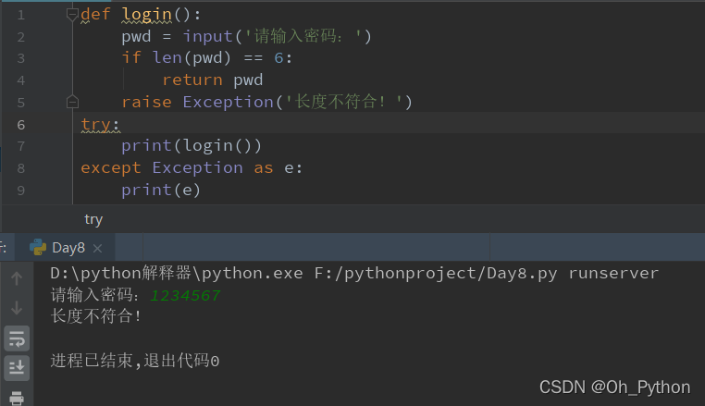Click 'Exception' on line 5
Image resolution: width=705 pixels, height=406 pixels.
coord(228,102)
